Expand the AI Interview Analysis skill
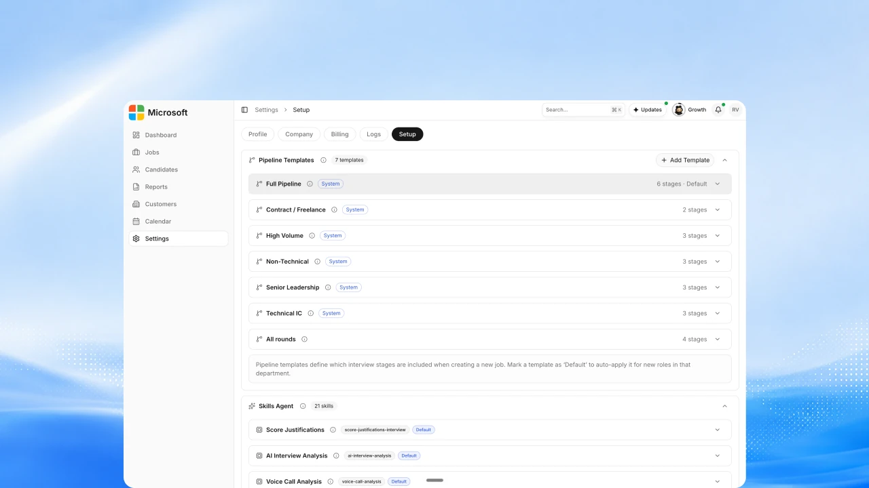 (x=718, y=455)
